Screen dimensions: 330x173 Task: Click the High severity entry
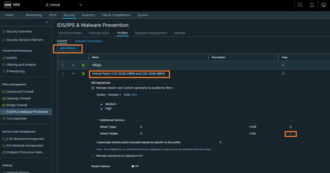[x=108, y=109]
